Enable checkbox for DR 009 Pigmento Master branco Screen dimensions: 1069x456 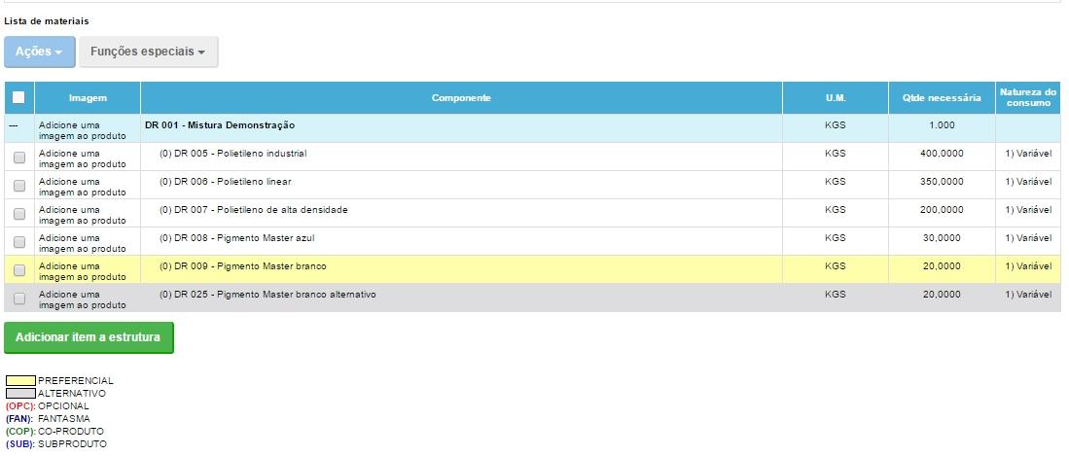pos(19,270)
